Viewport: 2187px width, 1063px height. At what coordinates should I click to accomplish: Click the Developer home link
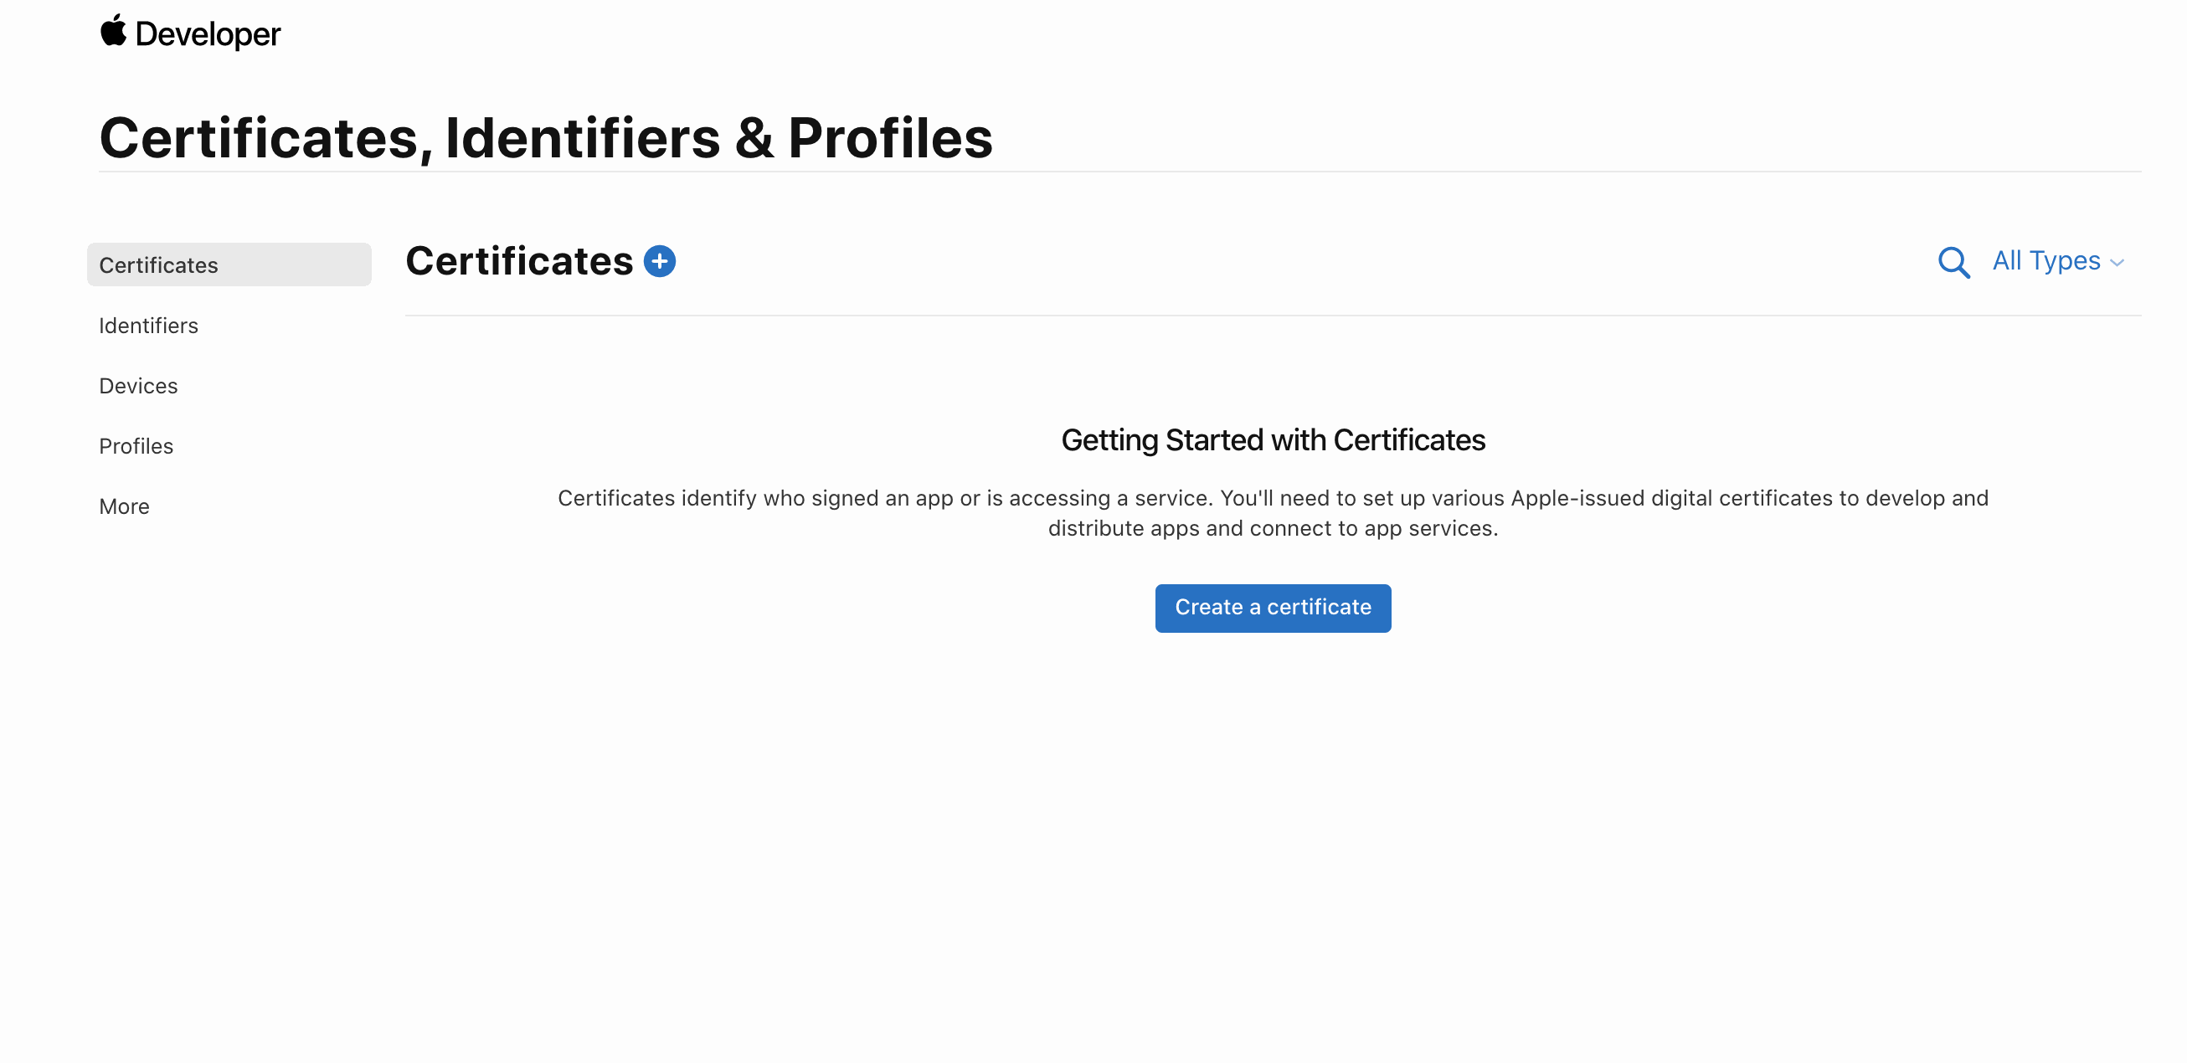(x=207, y=34)
